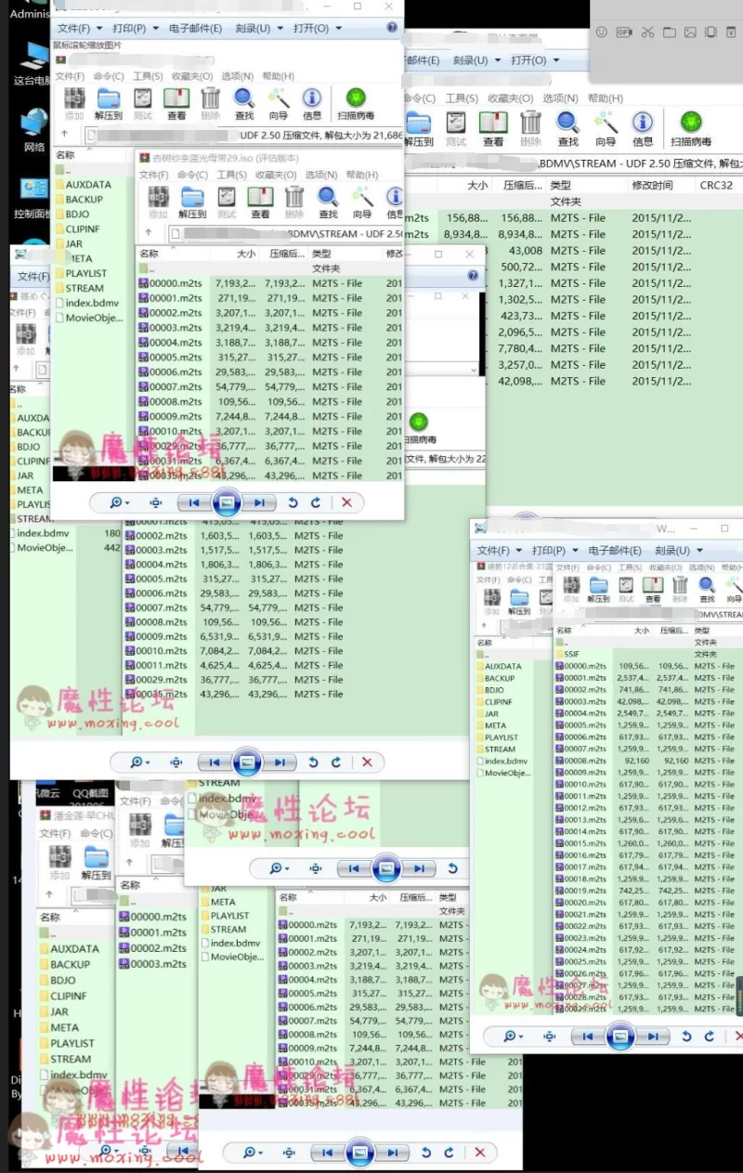This screenshot has height=1173, width=743.
Task: Open 帮助(H) menu in the 29.iso archive window
Action: pyautogui.click(x=361, y=175)
